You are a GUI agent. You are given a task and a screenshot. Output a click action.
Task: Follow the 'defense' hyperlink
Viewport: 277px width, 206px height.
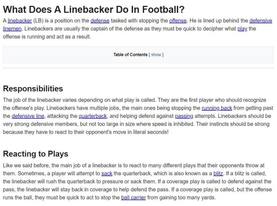tap(100, 21)
